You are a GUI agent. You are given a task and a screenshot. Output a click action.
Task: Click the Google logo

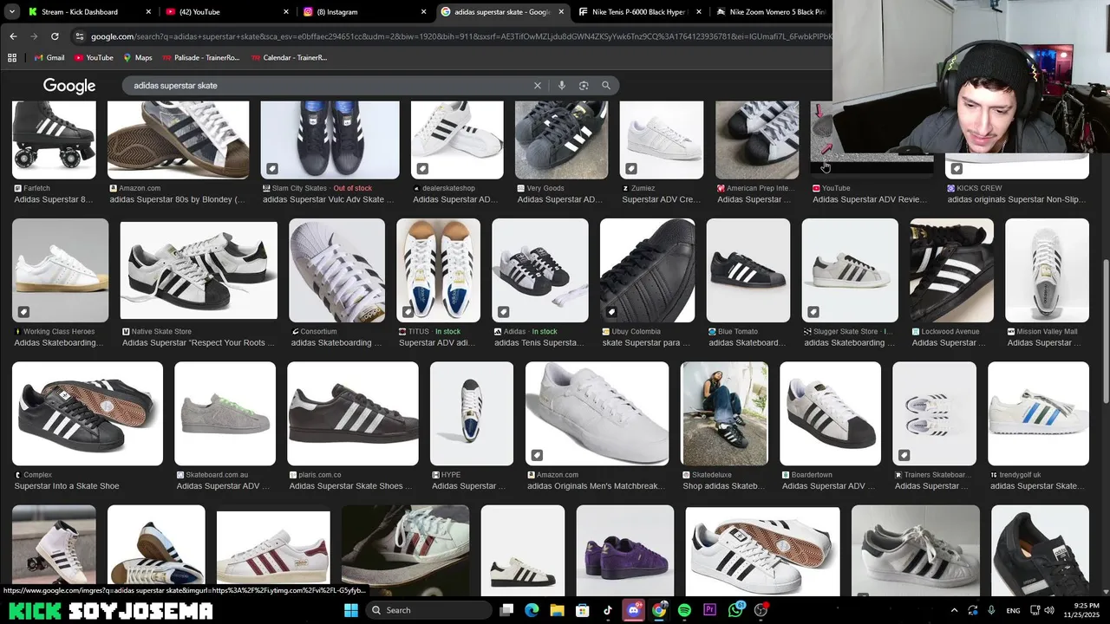tap(69, 86)
